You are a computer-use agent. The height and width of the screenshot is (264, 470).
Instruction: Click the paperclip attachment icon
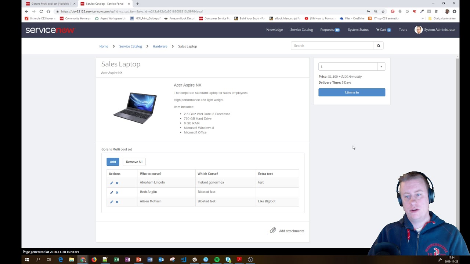(x=273, y=230)
